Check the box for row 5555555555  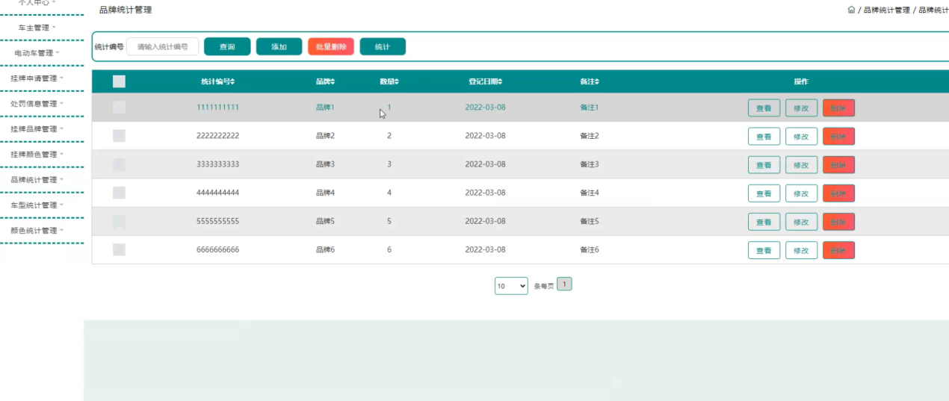coord(119,221)
